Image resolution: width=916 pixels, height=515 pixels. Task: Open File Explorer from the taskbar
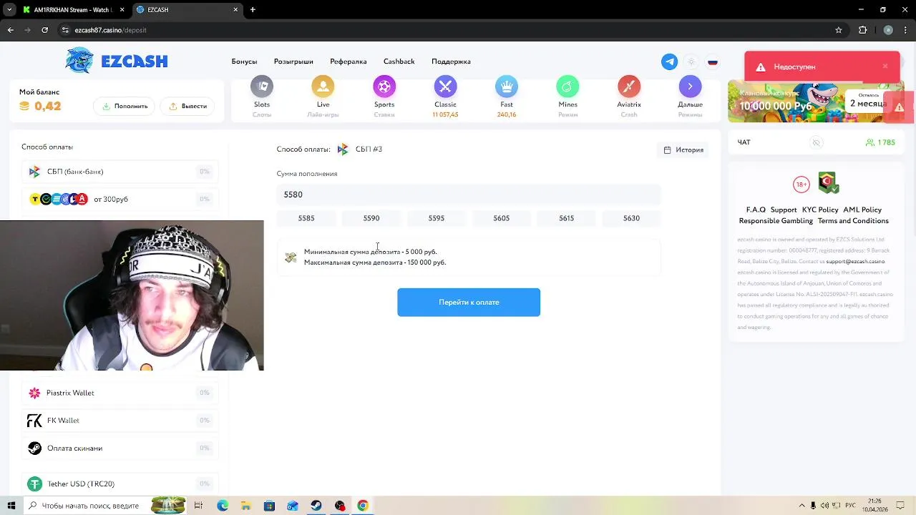245,506
